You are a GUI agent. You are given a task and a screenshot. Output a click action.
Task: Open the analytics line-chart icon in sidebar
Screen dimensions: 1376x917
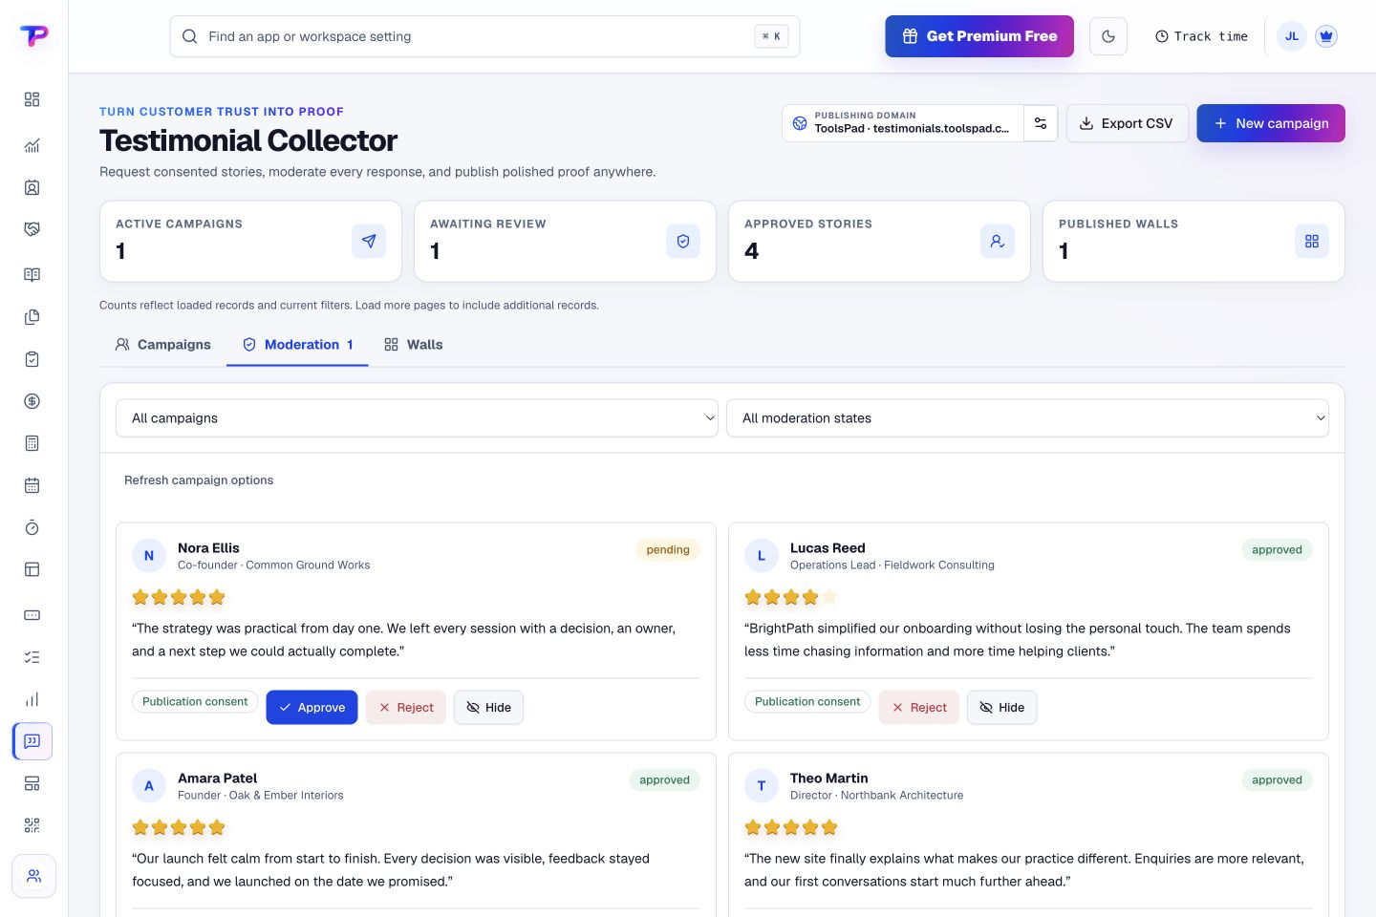pyautogui.click(x=32, y=145)
